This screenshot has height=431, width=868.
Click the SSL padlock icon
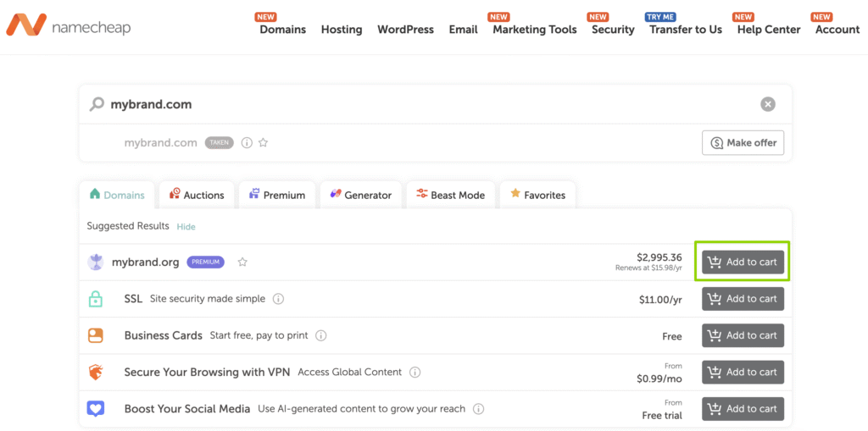[96, 299]
